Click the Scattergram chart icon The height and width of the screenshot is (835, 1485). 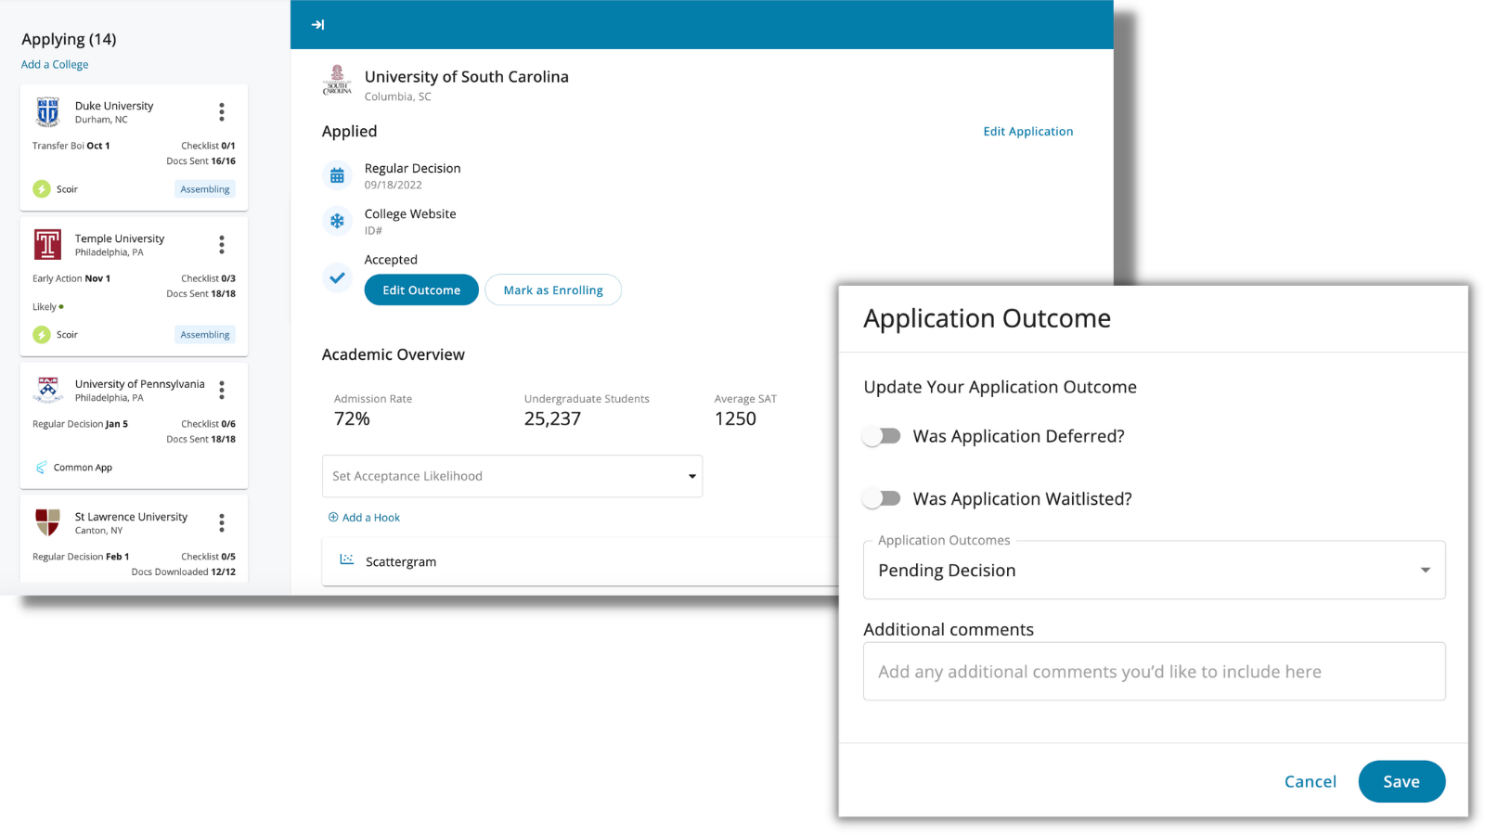(347, 559)
